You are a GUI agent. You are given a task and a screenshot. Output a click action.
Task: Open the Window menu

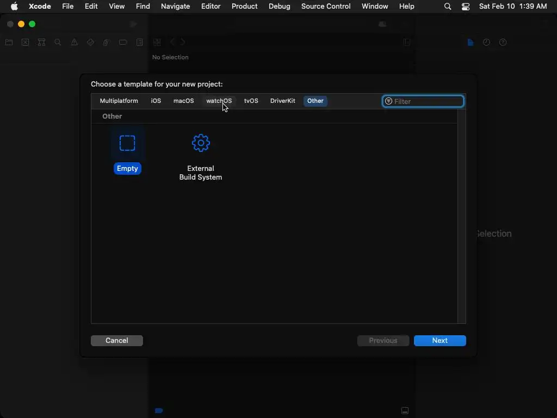pyautogui.click(x=375, y=7)
